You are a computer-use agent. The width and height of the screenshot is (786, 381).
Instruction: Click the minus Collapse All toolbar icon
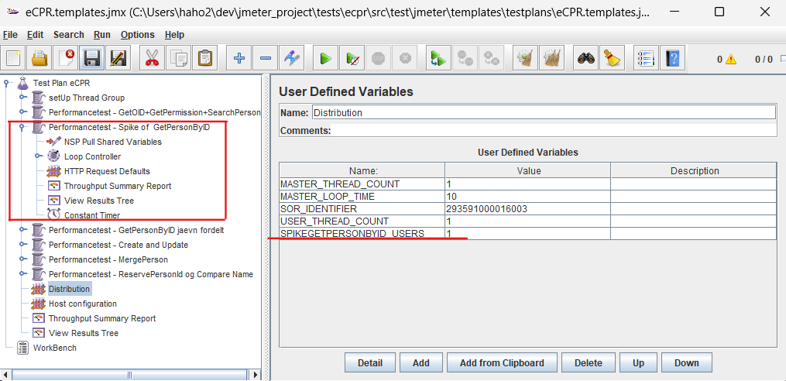tap(265, 58)
